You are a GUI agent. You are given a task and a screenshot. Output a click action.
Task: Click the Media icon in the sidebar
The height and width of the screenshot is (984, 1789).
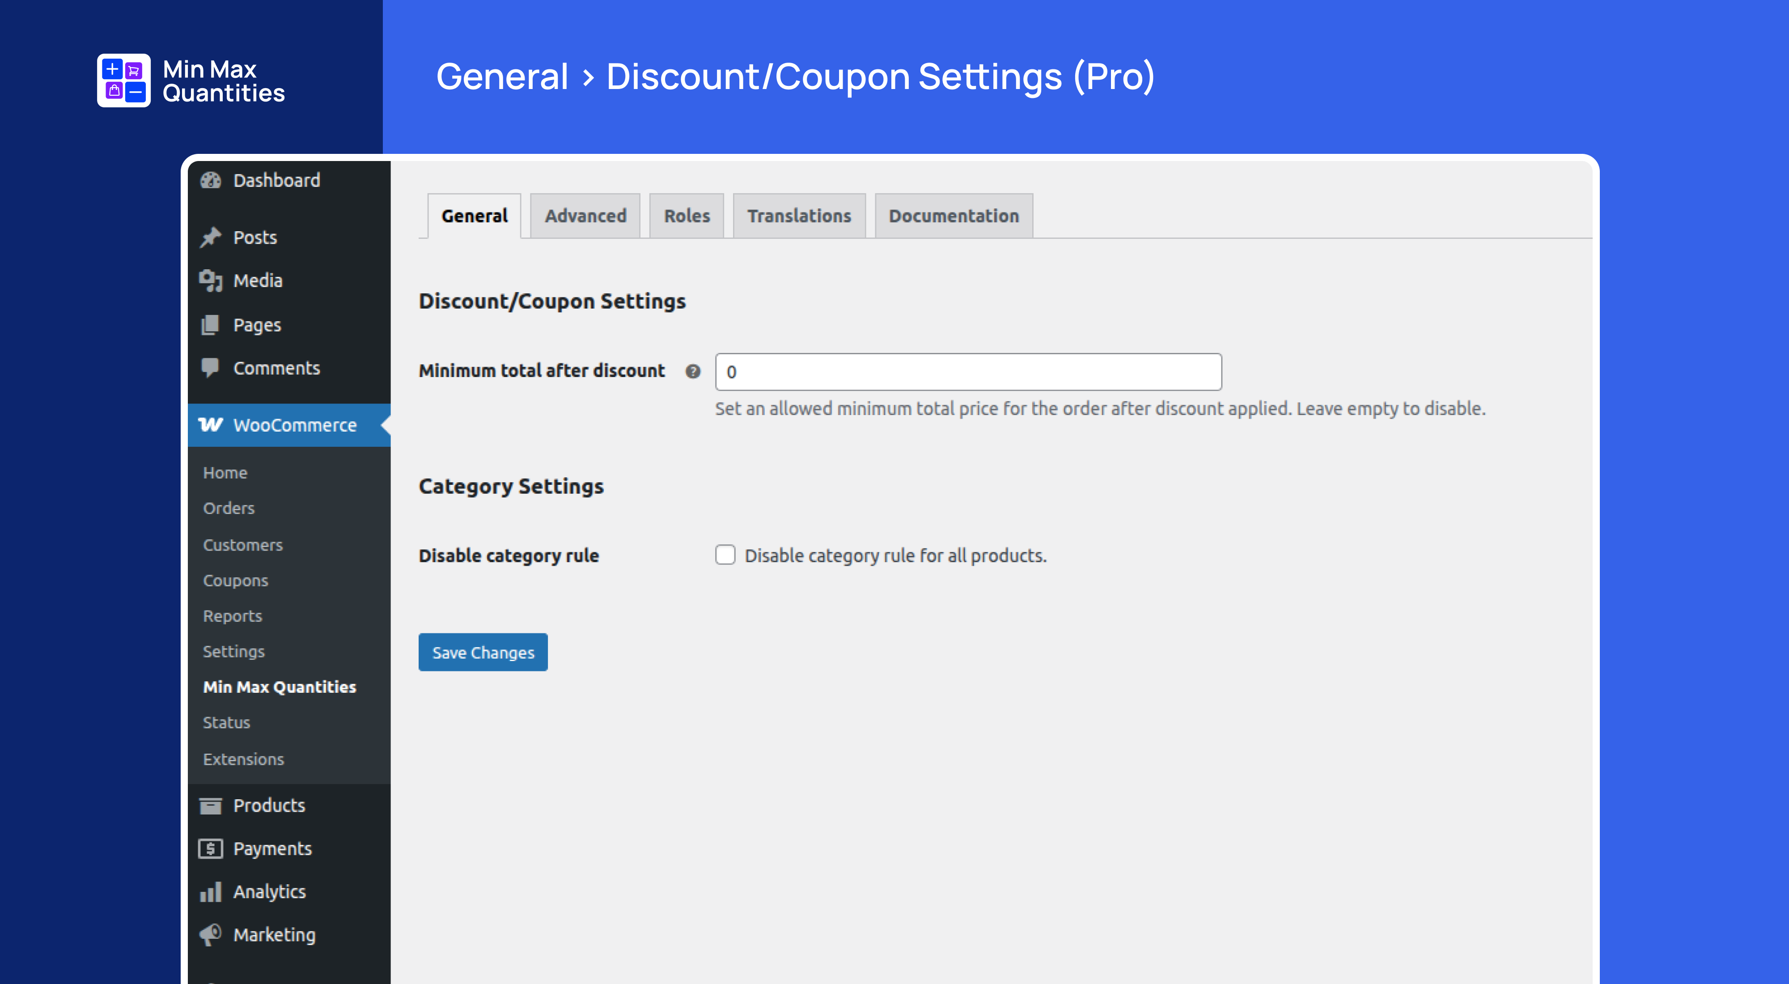coord(210,280)
